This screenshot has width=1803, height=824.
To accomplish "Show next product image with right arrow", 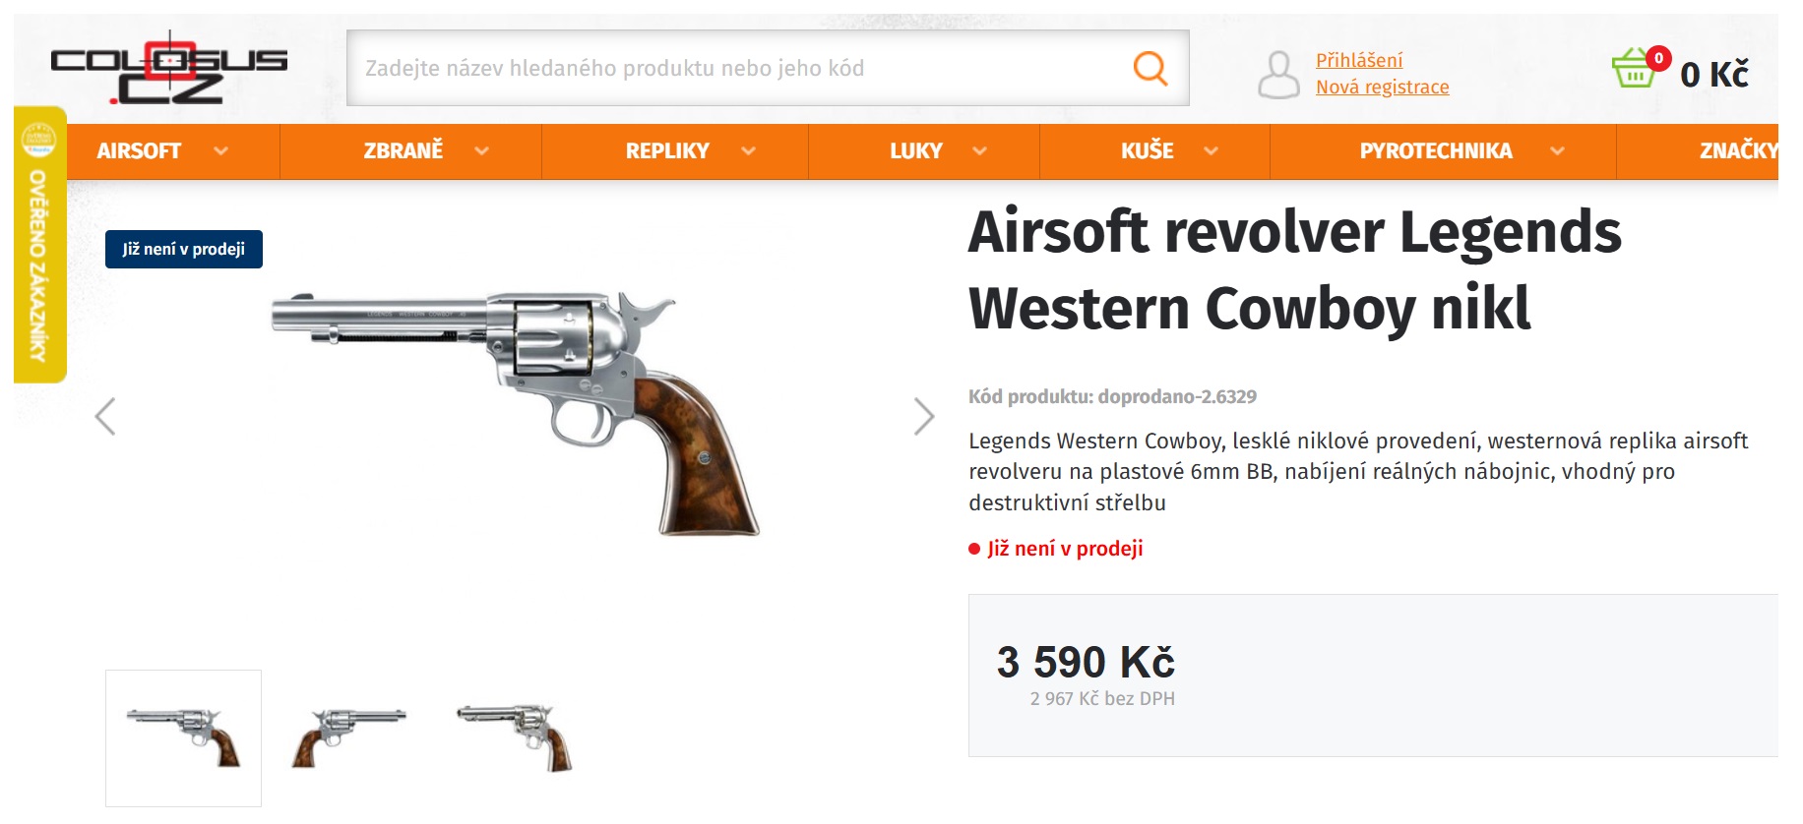I will [923, 417].
